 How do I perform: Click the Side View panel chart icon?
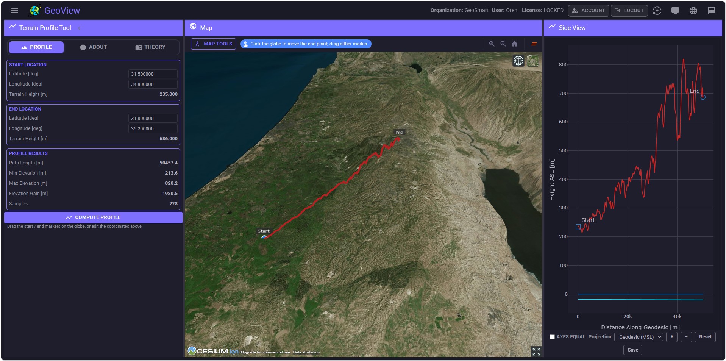(552, 27)
